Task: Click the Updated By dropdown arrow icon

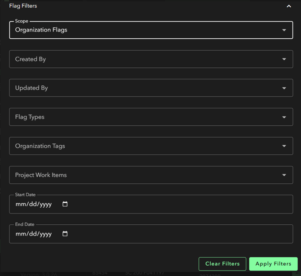Action: [284, 88]
